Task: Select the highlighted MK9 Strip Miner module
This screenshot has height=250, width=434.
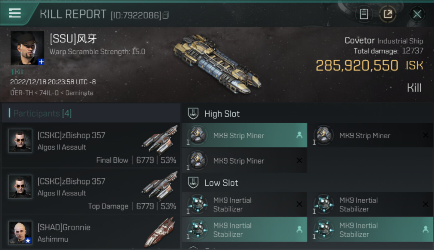Action: 244,135
